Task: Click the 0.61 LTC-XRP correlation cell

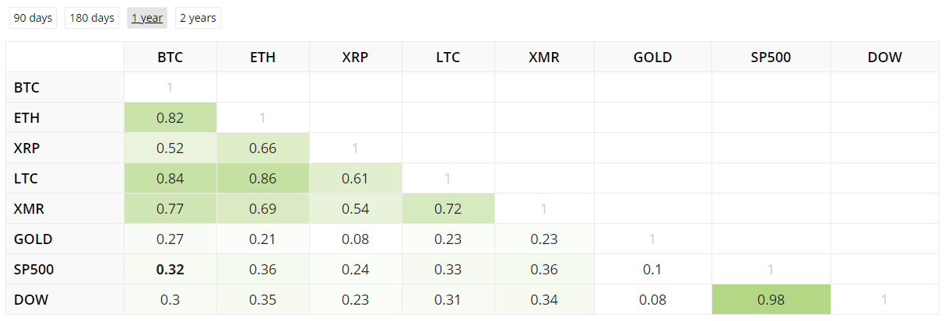Action: 355,178
